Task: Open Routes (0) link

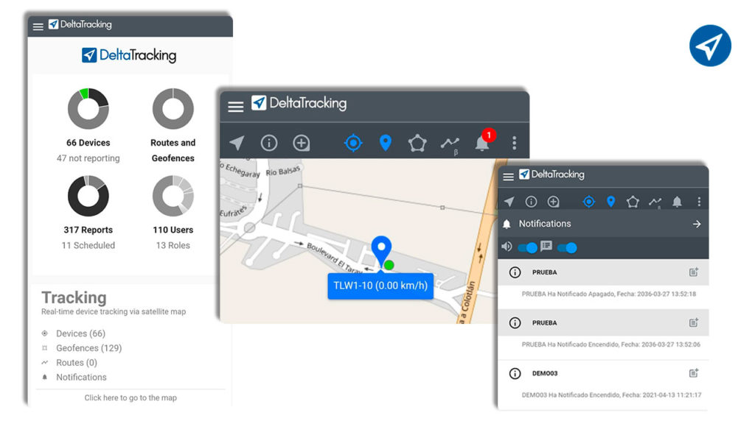Action: [77, 362]
